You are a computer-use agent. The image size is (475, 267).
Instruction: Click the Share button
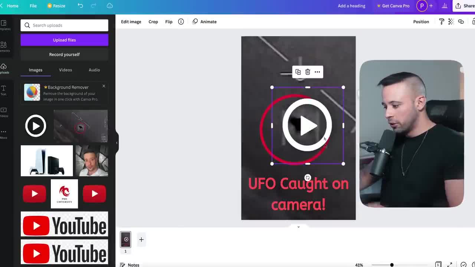tap(464, 6)
